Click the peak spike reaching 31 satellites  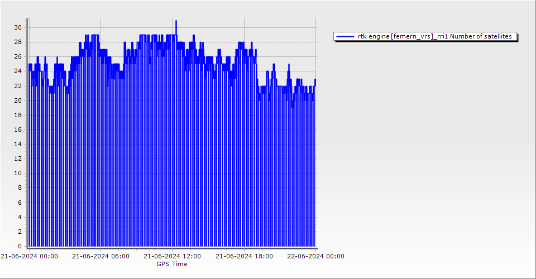[176, 21]
